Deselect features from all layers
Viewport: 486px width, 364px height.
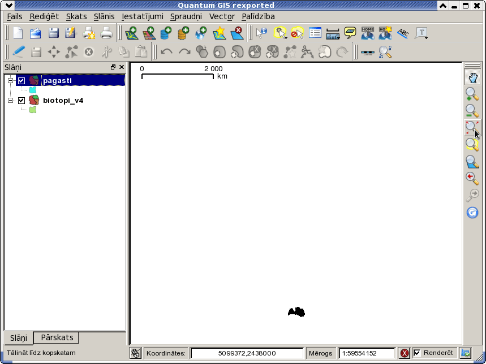(297, 33)
